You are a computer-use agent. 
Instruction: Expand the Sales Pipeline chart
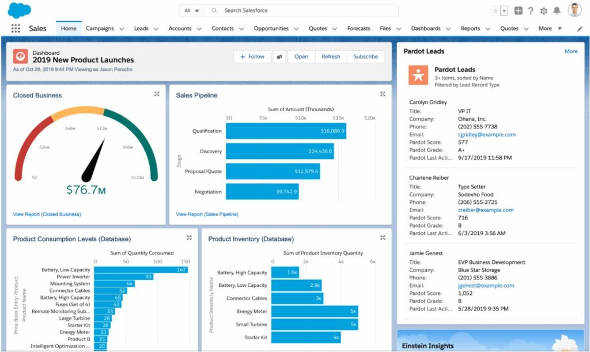(383, 94)
